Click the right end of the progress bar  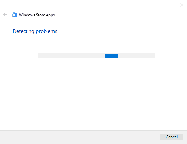tap(153, 56)
